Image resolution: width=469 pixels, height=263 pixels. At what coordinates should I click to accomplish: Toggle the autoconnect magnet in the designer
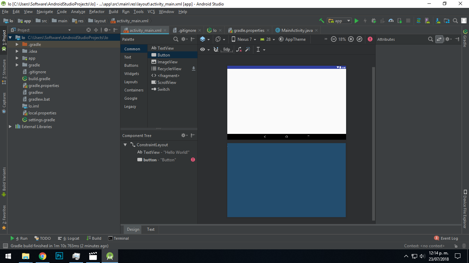pyautogui.click(x=216, y=50)
